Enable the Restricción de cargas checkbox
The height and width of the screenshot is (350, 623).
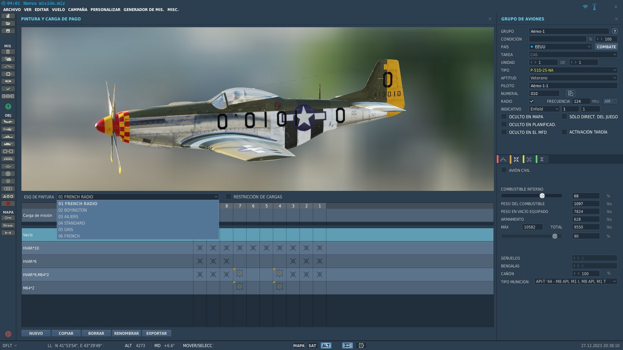tap(228, 196)
